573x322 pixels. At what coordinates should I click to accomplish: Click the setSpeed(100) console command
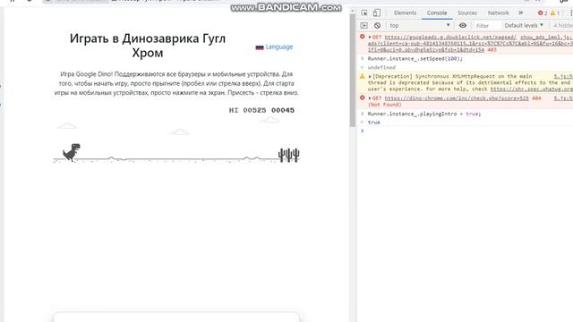(415, 59)
